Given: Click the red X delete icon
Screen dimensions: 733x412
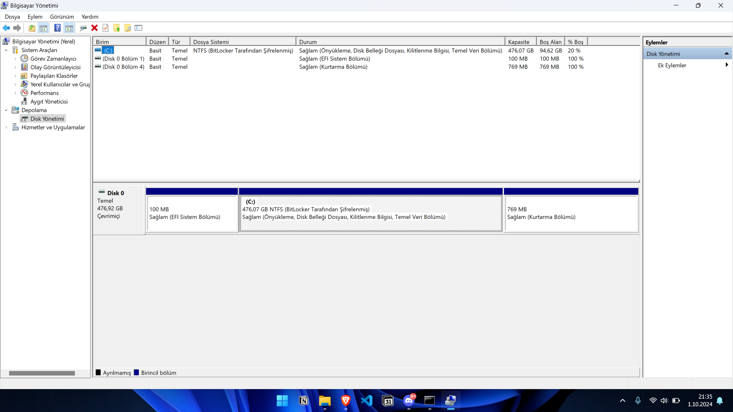Looking at the screenshot, I should 94,28.
